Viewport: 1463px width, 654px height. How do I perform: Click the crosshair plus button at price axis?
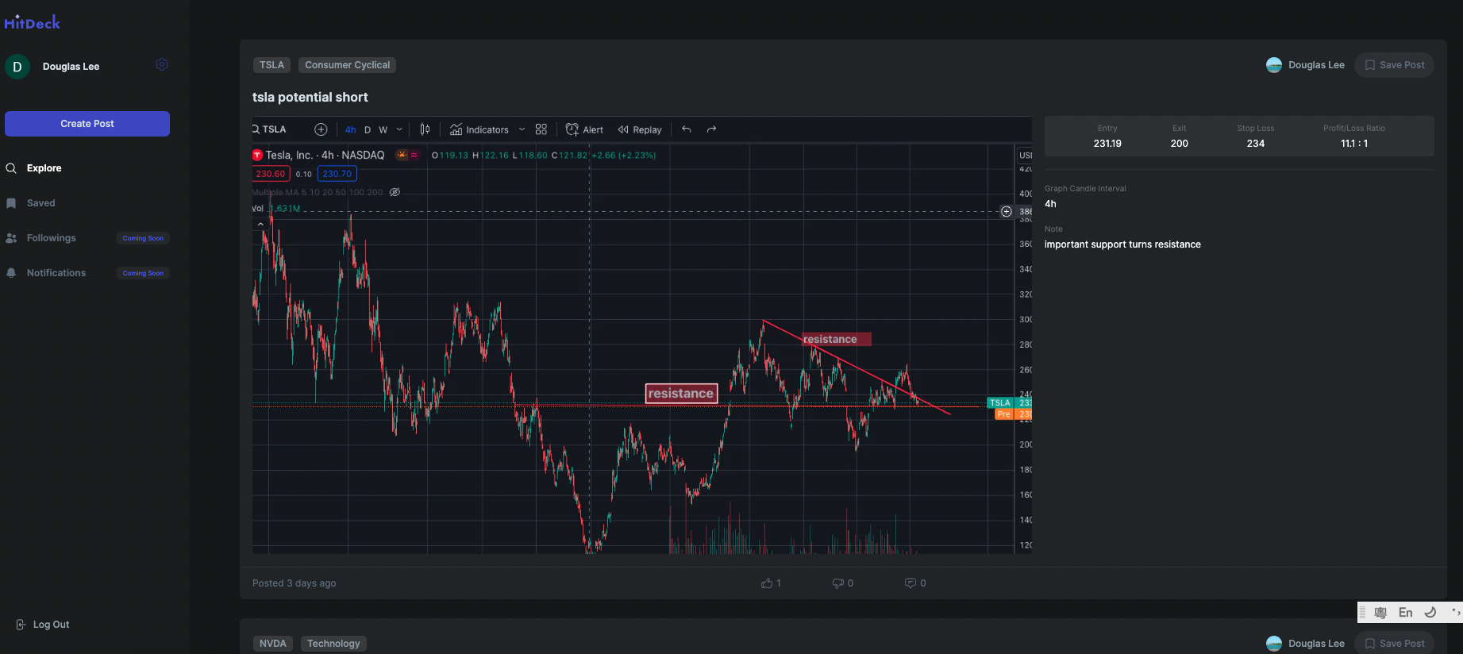pos(1006,211)
